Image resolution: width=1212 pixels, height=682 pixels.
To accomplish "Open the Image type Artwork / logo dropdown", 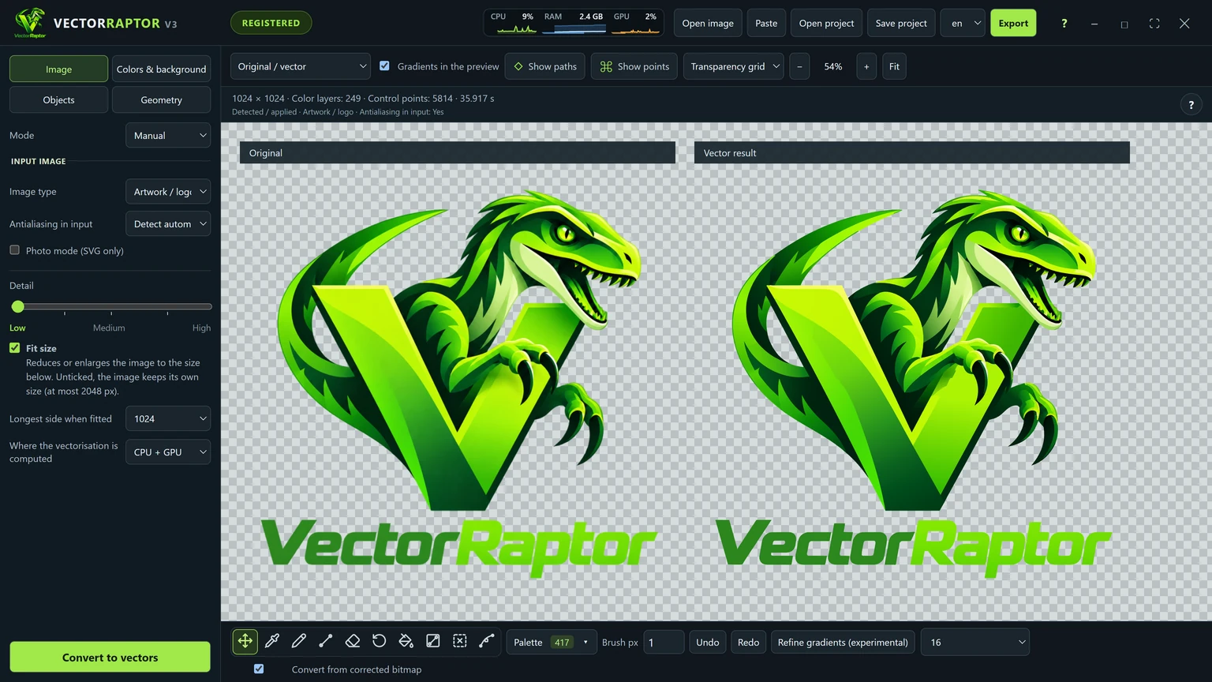I will pyautogui.click(x=168, y=191).
